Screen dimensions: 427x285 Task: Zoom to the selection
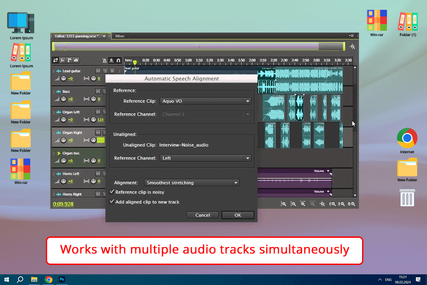351,204
